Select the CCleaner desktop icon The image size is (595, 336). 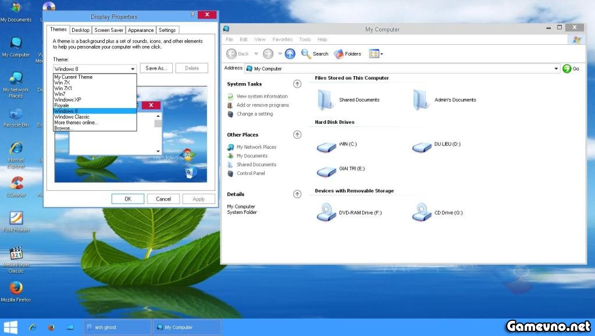16,187
